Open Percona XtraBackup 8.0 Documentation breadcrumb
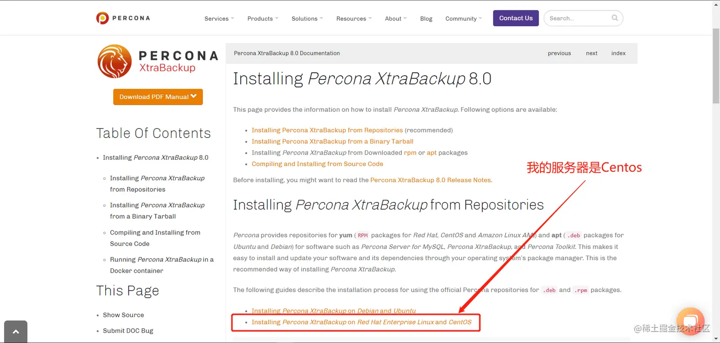Screen dimensions: 720x343 click(287, 53)
